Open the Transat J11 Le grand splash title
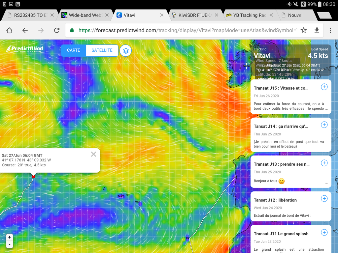Image resolution: width=338 pixels, height=253 pixels. pos(281,234)
